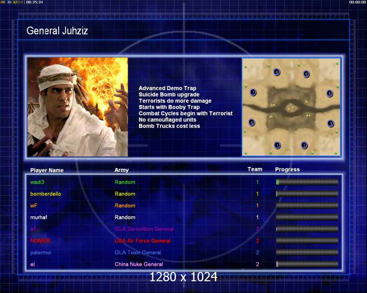Select start position 2 on the minimap
Screen dimensions: 367x293
click(x=304, y=146)
